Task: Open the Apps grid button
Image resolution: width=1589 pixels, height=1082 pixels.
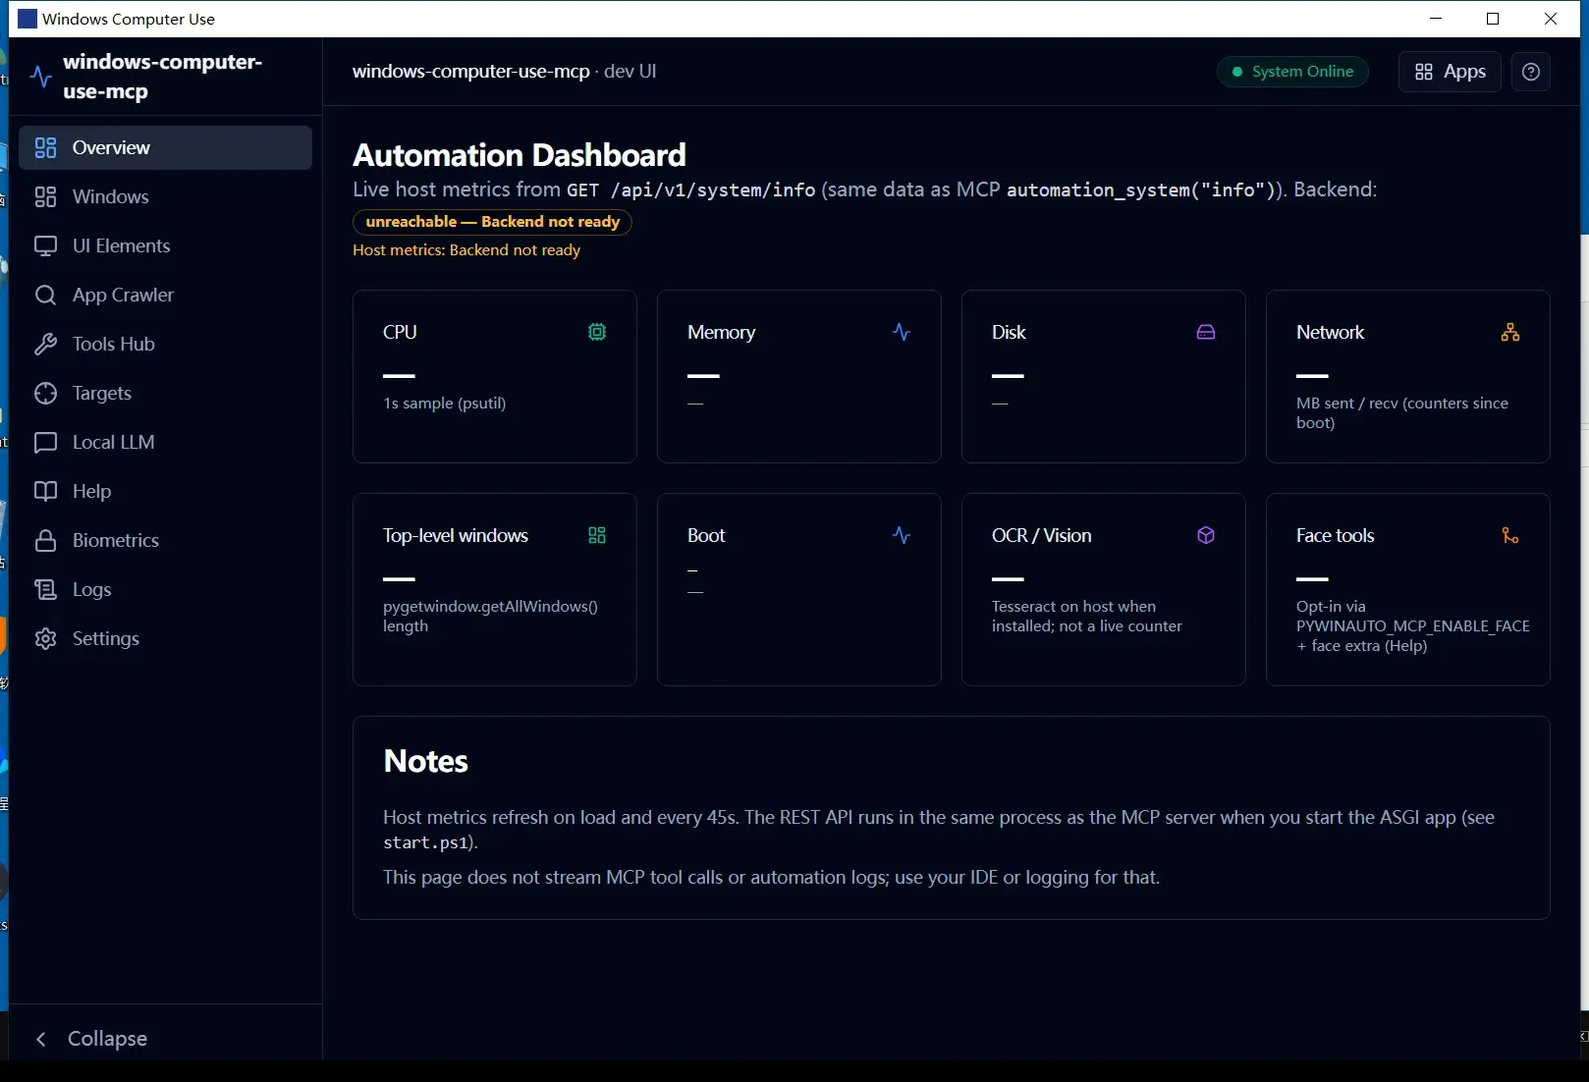Action: pyautogui.click(x=1450, y=72)
